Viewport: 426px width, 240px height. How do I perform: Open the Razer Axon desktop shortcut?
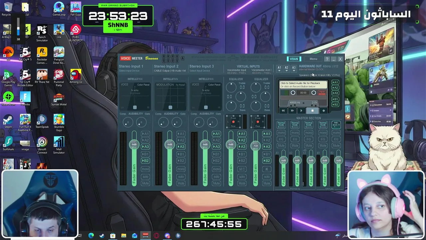(x=8, y=99)
